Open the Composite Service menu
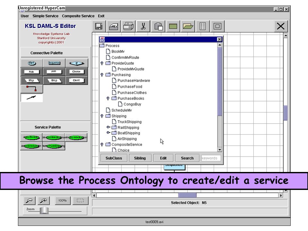Image resolution: width=308 pixels, height=231 pixels. [78, 16]
